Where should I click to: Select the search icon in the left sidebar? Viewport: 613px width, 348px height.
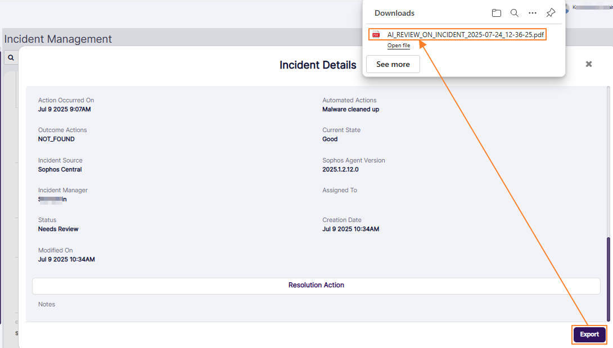tap(11, 57)
